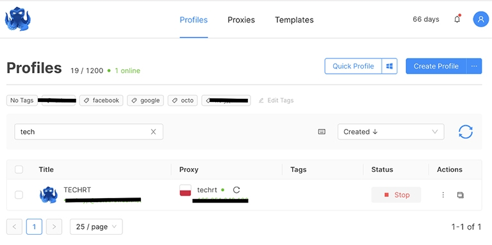Tick the select-all checkbox in the table header
Image resolution: width=492 pixels, height=245 pixels.
[19, 169]
